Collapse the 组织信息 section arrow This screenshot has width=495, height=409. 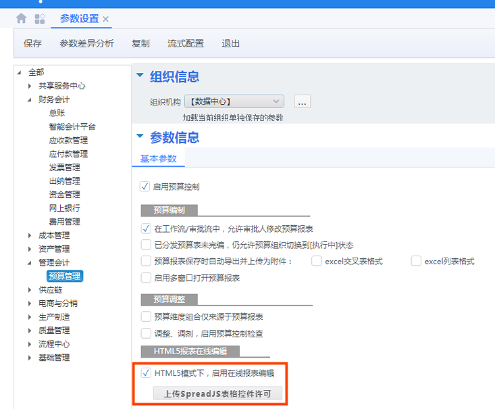pos(140,76)
